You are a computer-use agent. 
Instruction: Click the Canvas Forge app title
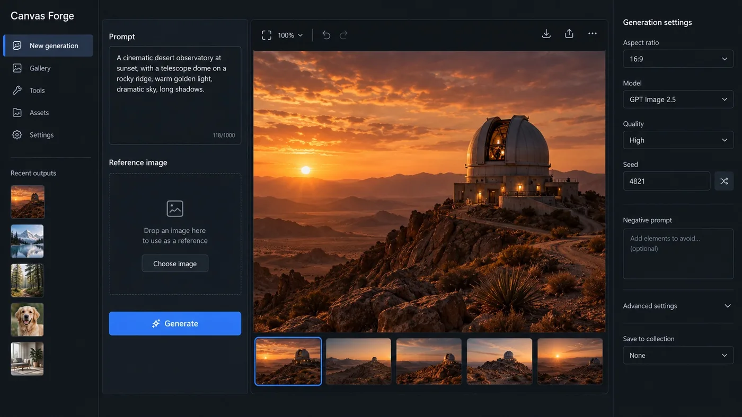point(42,16)
